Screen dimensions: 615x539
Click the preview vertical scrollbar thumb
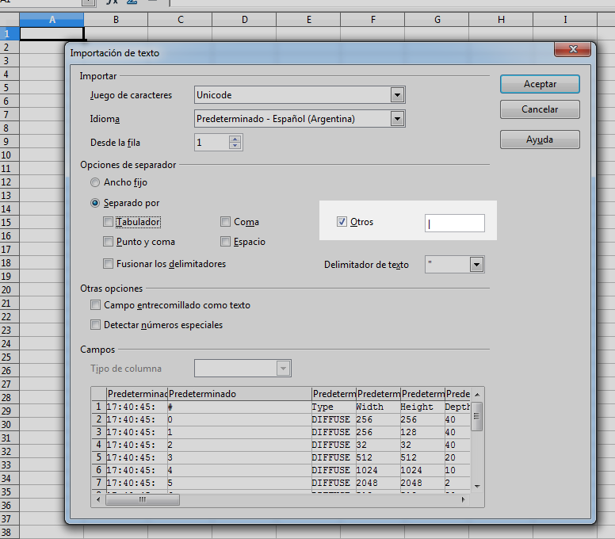point(476,416)
